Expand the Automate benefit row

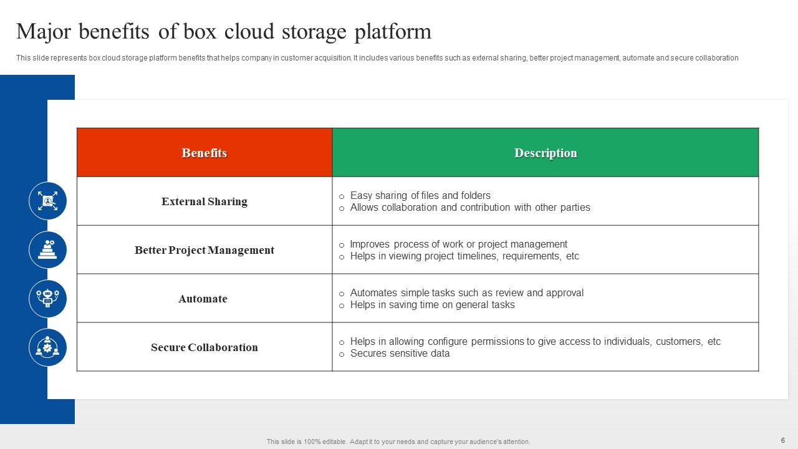tap(204, 298)
